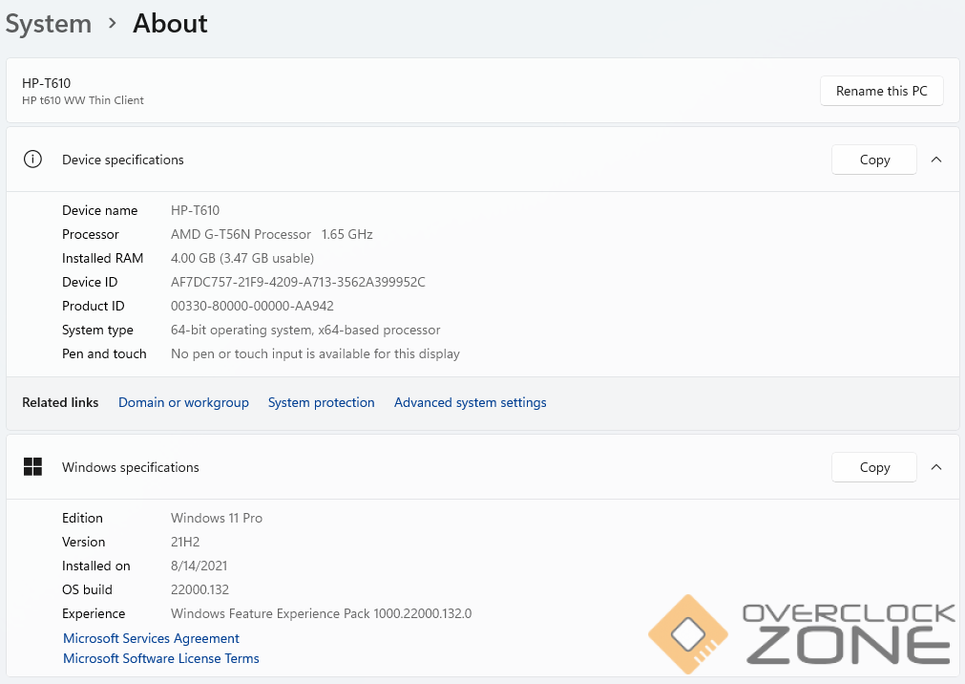Viewport: 965px width, 684px height.
Task: Go back to System in the breadcrumb
Action: coord(48,24)
